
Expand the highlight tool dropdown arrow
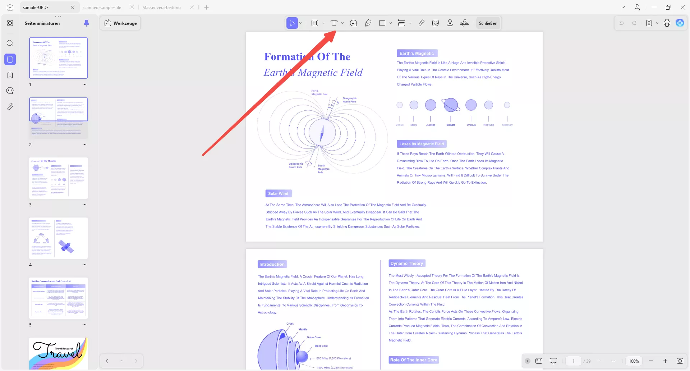point(323,23)
